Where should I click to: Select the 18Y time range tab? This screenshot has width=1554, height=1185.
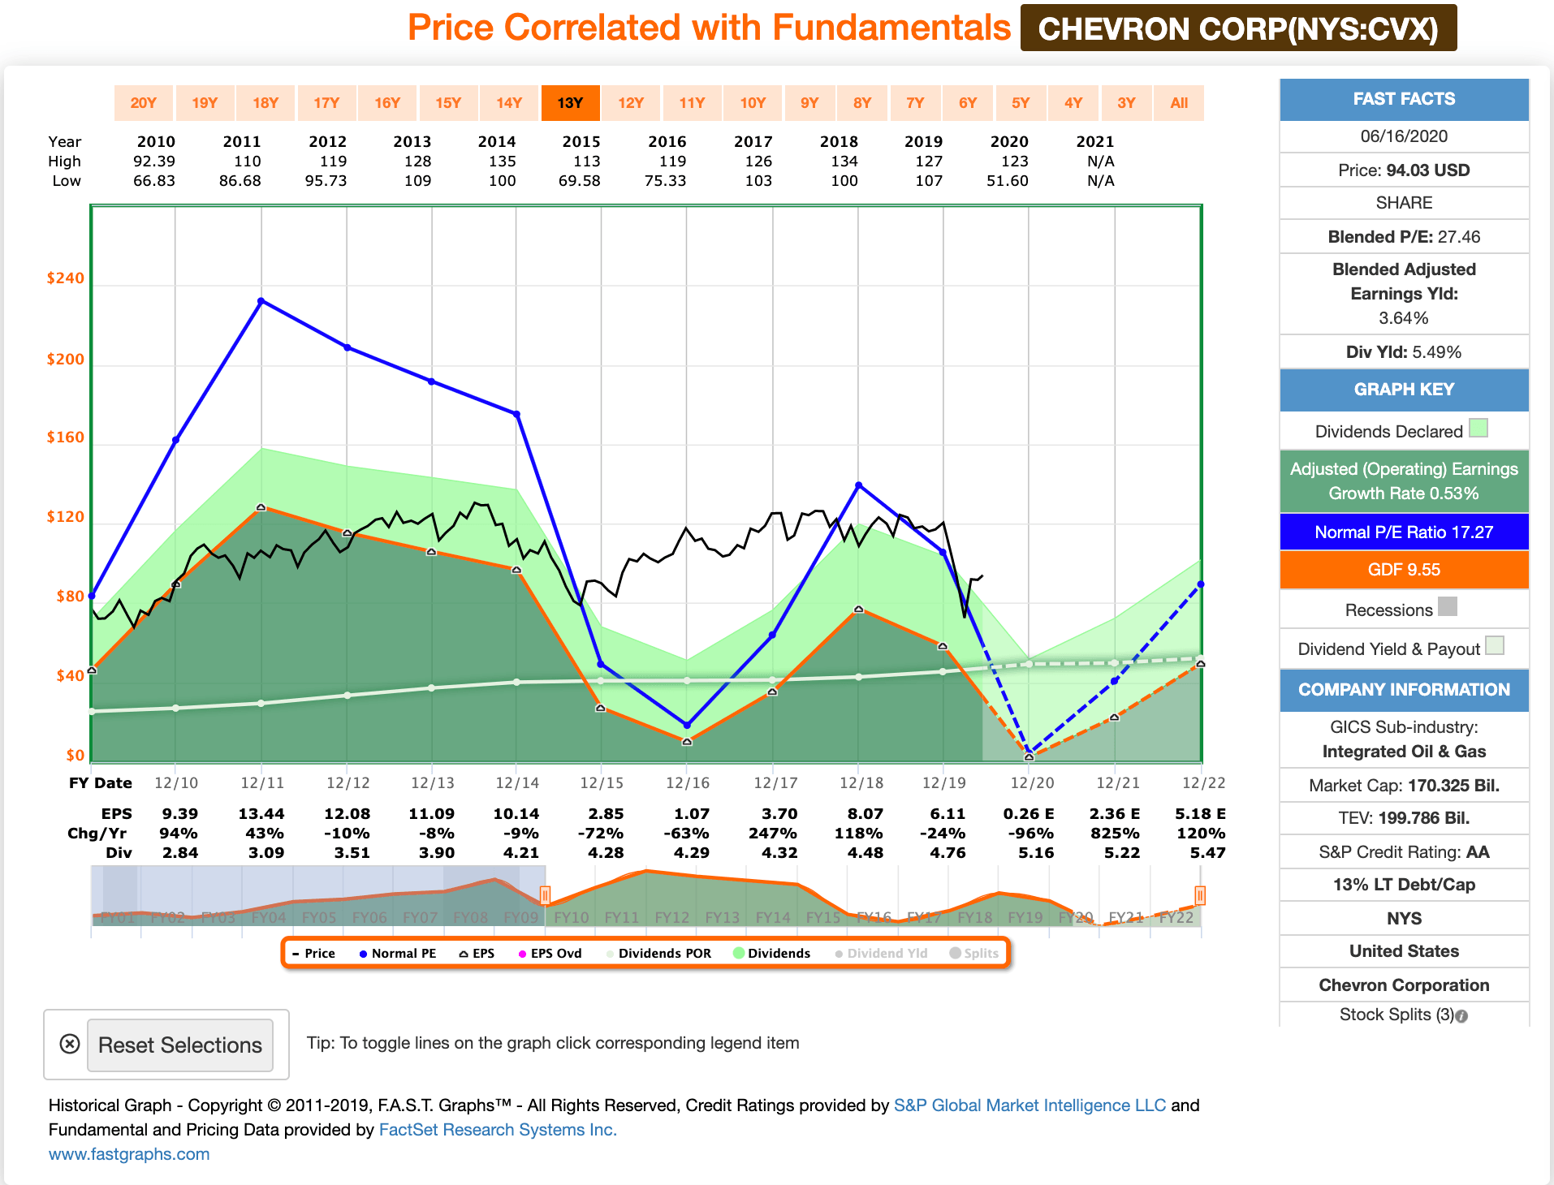(265, 103)
